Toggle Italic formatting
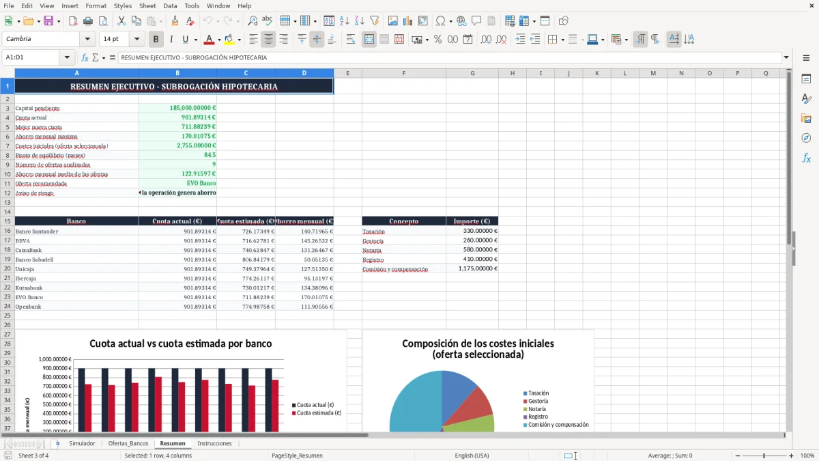 (x=171, y=40)
